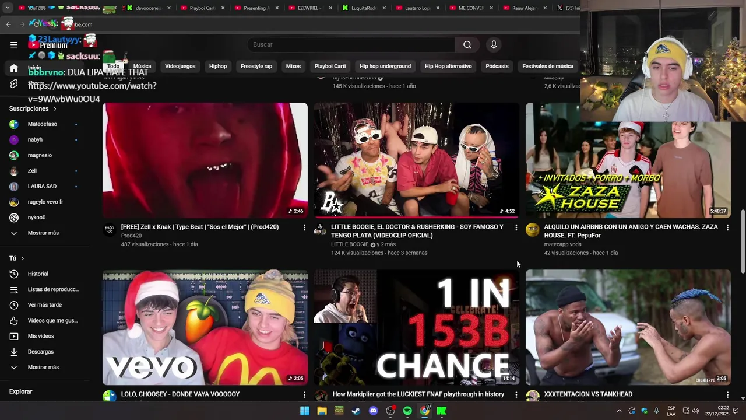Play the vevo Donde Vaya Voooooy thumbnail
The height and width of the screenshot is (420, 746).
[x=205, y=327]
